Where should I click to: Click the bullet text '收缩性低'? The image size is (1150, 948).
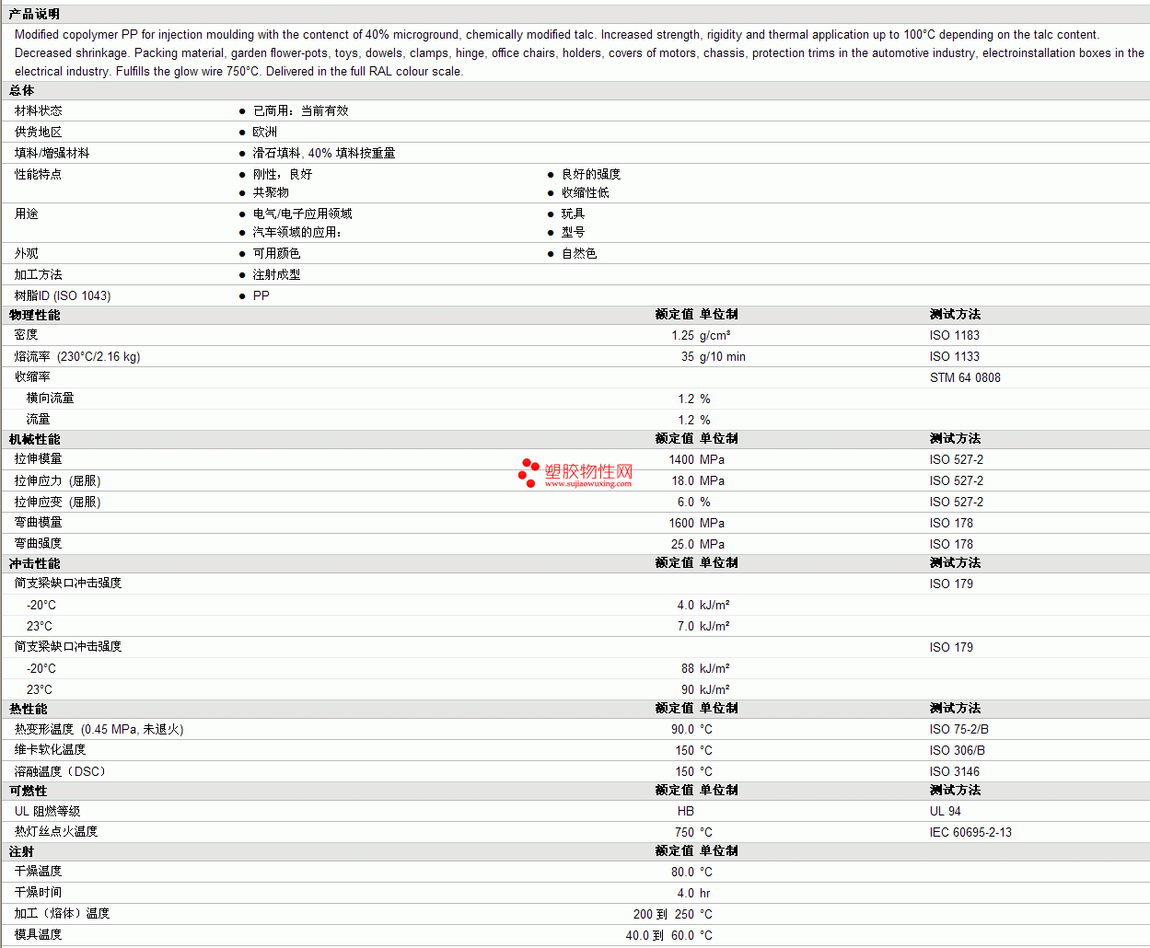(x=586, y=192)
